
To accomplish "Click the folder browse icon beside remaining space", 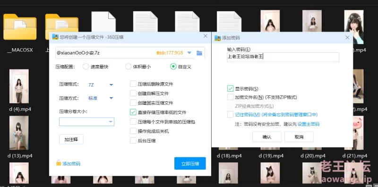I will click(199, 53).
